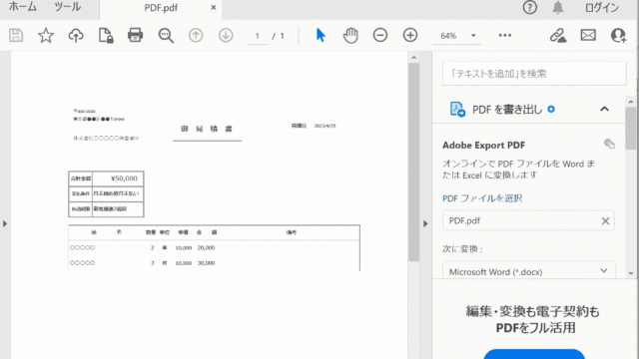639x359 pixels.
Task: Invite others with the add person icon
Action: [x=618, y=36]
